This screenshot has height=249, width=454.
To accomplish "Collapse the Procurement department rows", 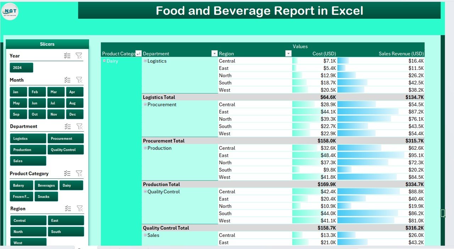I will 145,105.
